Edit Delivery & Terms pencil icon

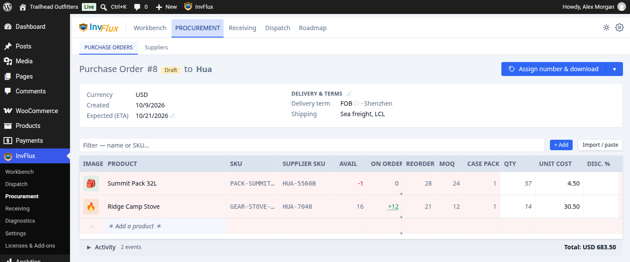349,94
